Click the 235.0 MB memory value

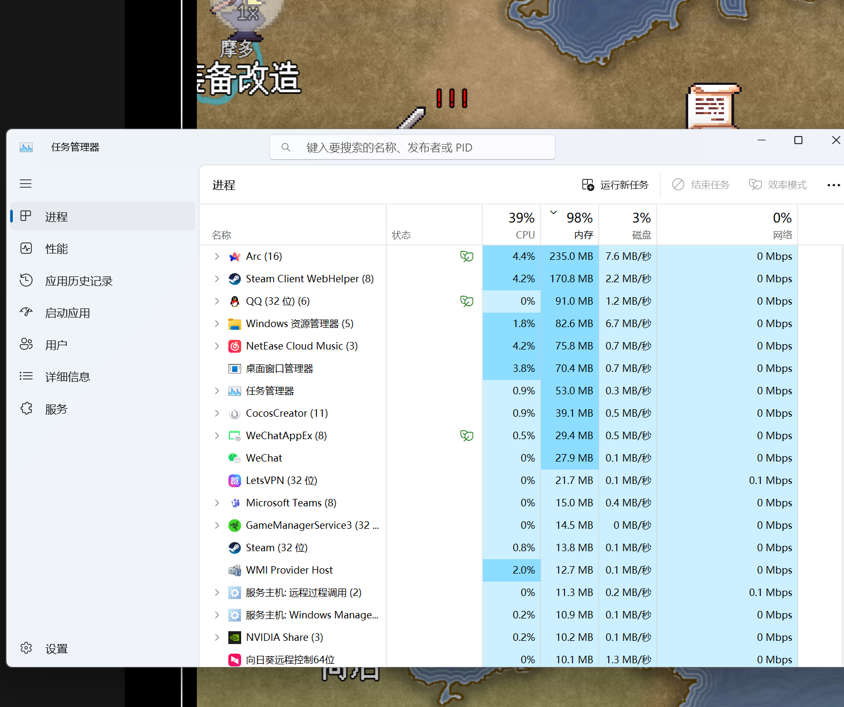pyautogui.click(x=571, y=257)
